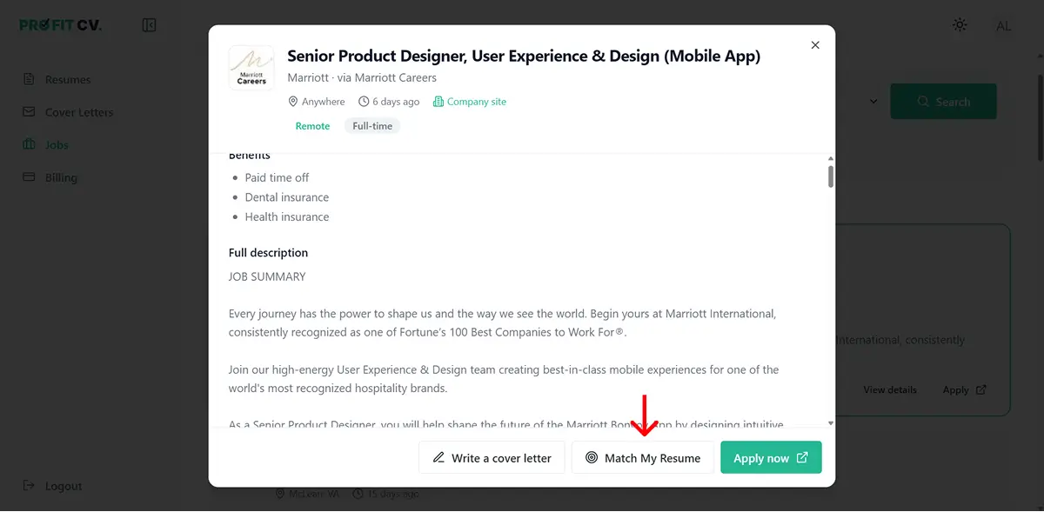Click the ProfitCV logo
This screenshot has height=512, width=1044.
coord(60,25)
